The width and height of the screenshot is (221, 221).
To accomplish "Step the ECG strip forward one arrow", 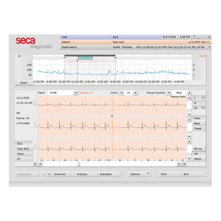I will tap(179, 164).
